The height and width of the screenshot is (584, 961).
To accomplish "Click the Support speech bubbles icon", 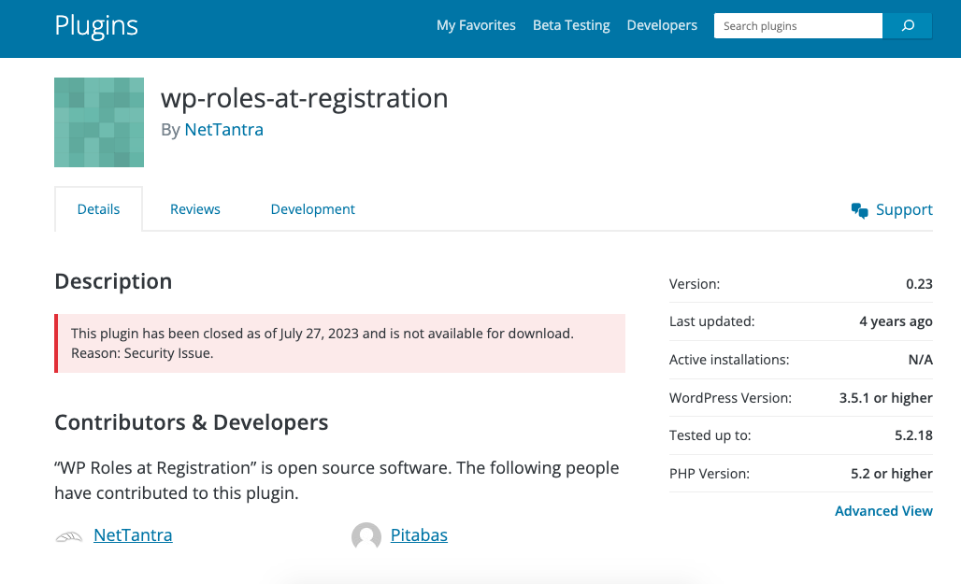I will (x=860, y=210).
